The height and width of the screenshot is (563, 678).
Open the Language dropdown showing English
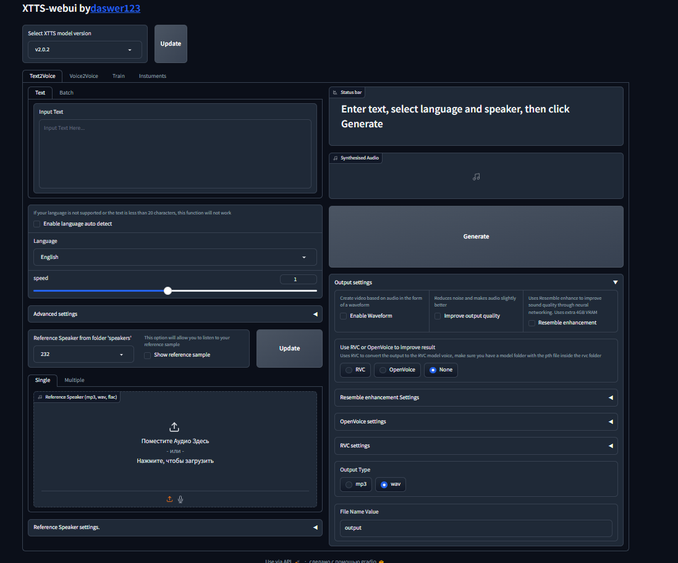[175, 257]
